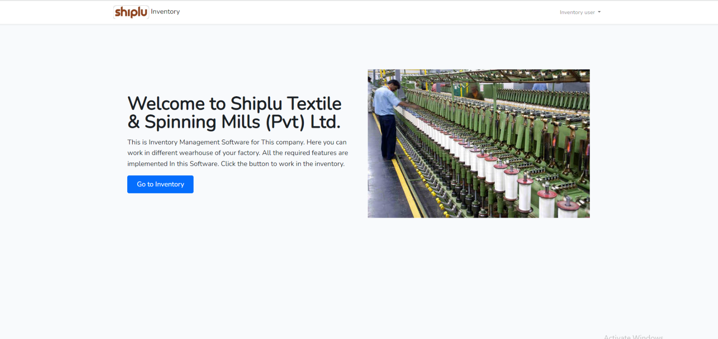Screen dimensions: 718x339
Task: Click the inventory software description paragraph
Action: click(x=238, y=153)
